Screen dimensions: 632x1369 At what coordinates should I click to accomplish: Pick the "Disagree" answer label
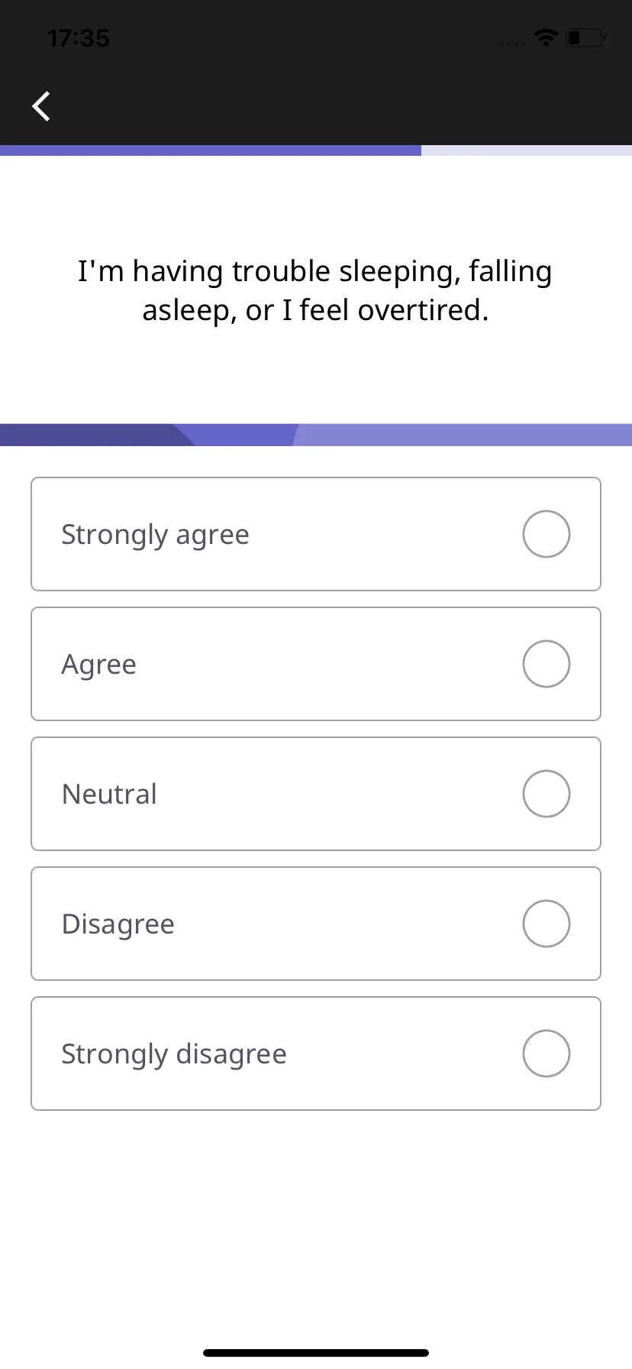pos(118,924)
